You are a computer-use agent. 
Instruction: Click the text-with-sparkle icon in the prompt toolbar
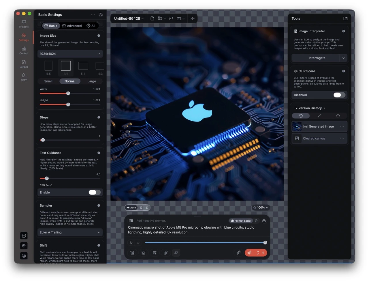[155, 253]
